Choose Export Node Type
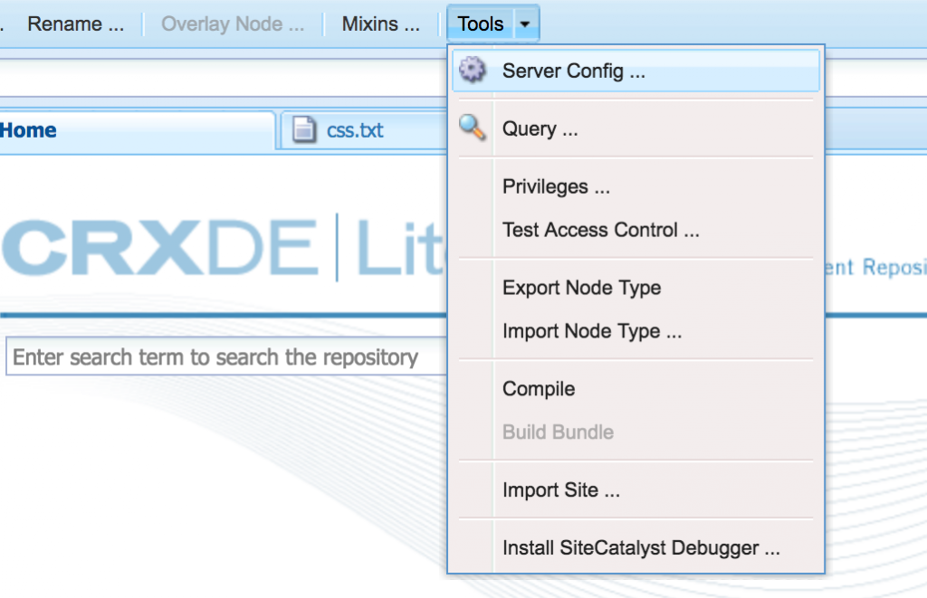This screenshot has width=927, height=598. pos(581,288)
